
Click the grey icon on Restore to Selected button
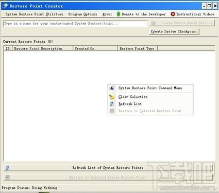(8, 177)
